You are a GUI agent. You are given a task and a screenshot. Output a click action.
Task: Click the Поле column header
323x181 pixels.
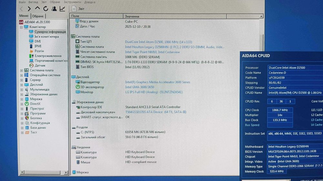96,16
